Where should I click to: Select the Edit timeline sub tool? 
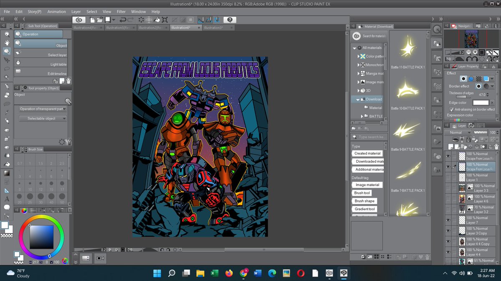point(40,72)
